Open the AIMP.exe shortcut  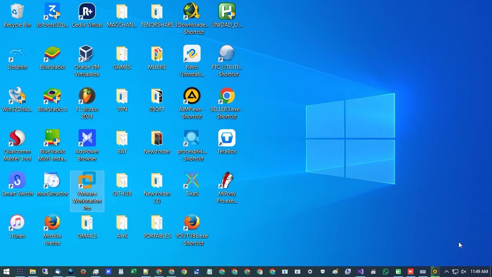click(192, 103)
